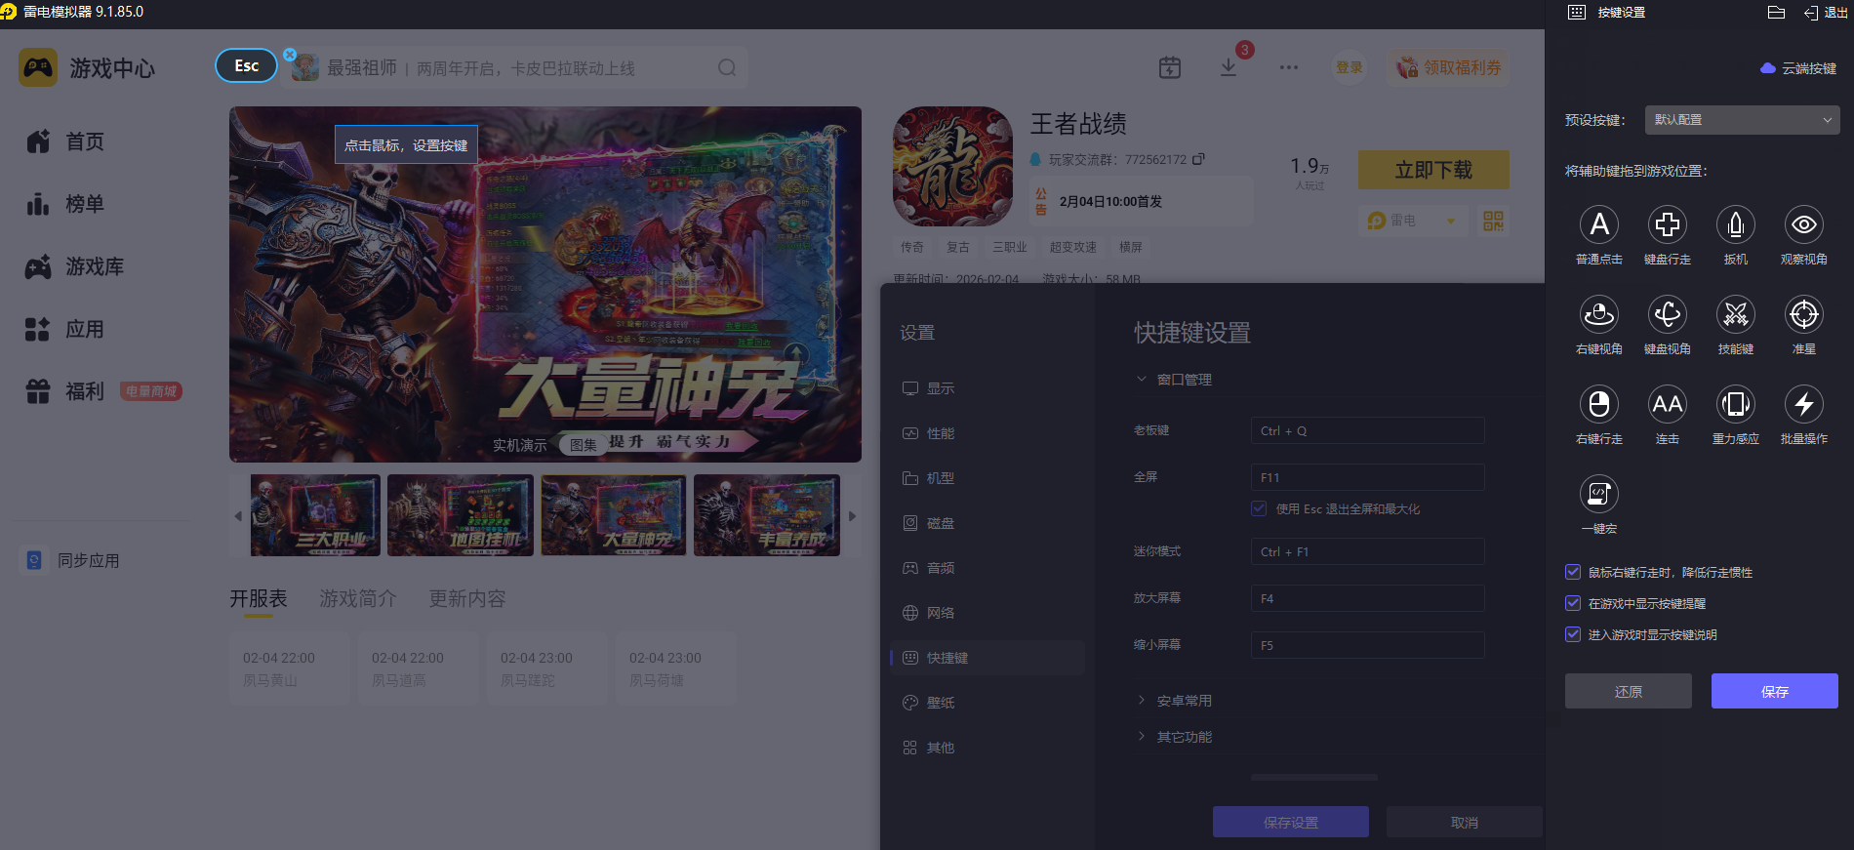
Task: Select the 右键行走 mouse icon
Action: (1598, 404)
